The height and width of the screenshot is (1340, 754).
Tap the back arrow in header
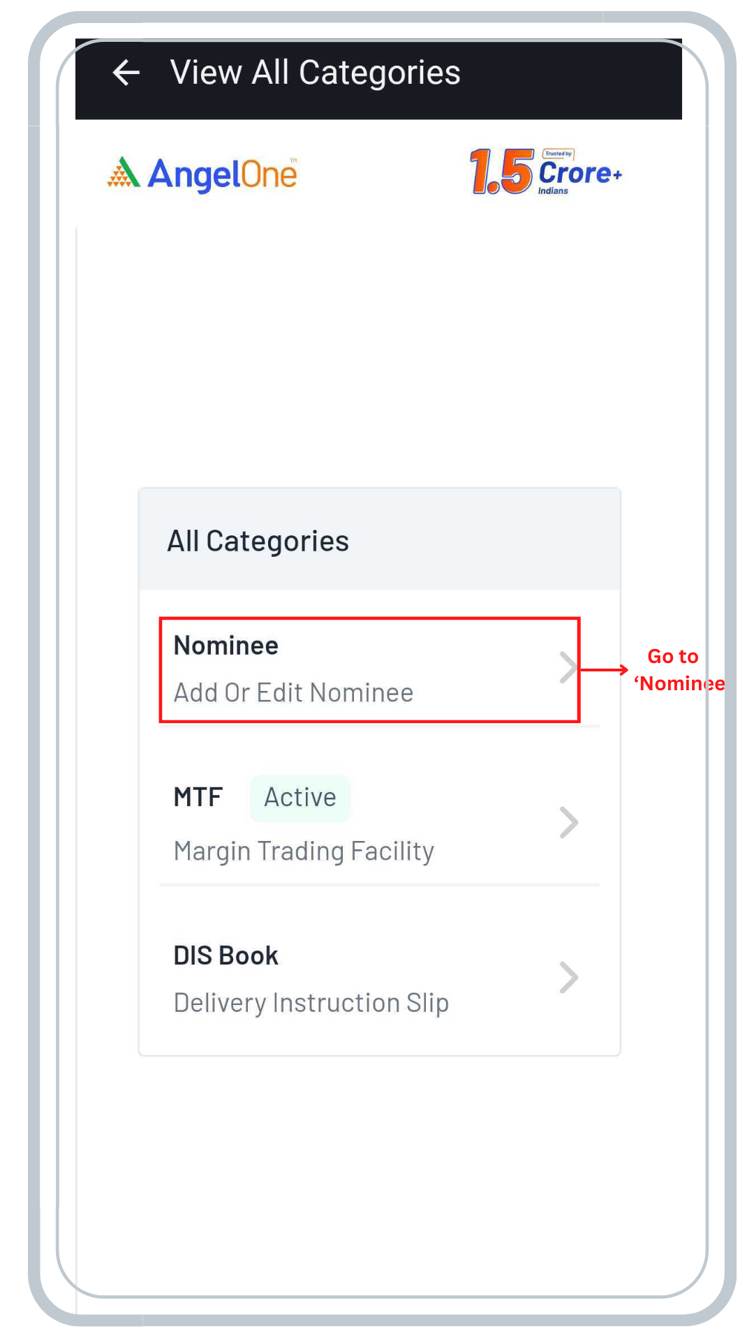(x=126, y=73)
